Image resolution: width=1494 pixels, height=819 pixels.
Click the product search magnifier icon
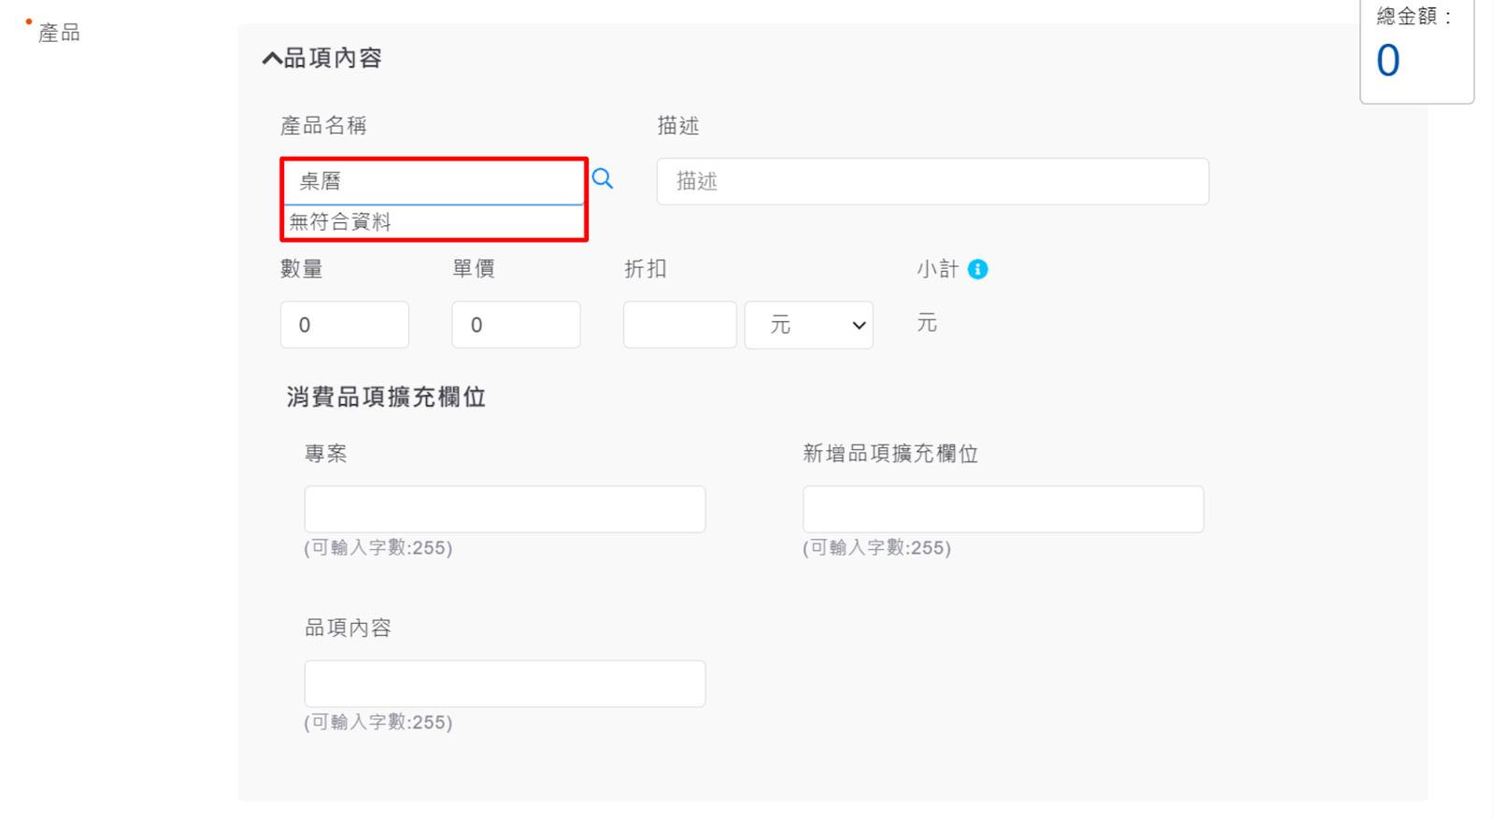tap(603, 178)
